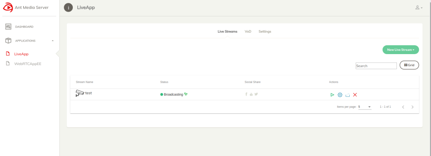Click the green stream health pulse icon

pyautogui.click(x=186, y=94)
